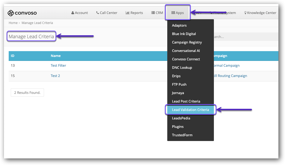Click the ID cell showing 13
The image size is (285, 165).
point(13,65)
